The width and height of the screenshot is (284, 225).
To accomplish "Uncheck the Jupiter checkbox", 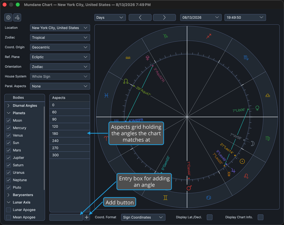I will point(9,157).
